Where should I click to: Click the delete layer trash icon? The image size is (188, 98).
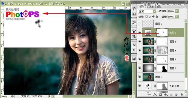tap(182, 94)
